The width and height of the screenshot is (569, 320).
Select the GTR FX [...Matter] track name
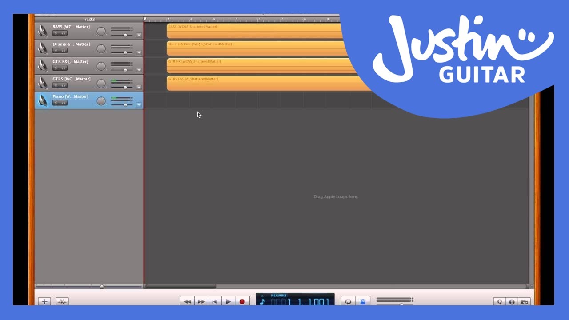[70, 62]
